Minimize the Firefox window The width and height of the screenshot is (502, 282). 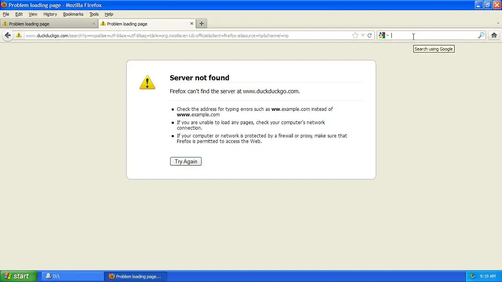click(x=479, y=5)
